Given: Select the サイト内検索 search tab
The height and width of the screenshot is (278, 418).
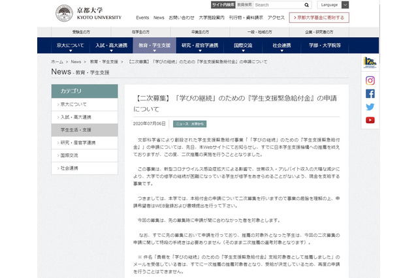Looking at the screenshot, I should 223,5.
